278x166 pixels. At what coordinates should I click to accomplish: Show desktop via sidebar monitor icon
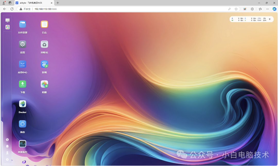(7, 20)
